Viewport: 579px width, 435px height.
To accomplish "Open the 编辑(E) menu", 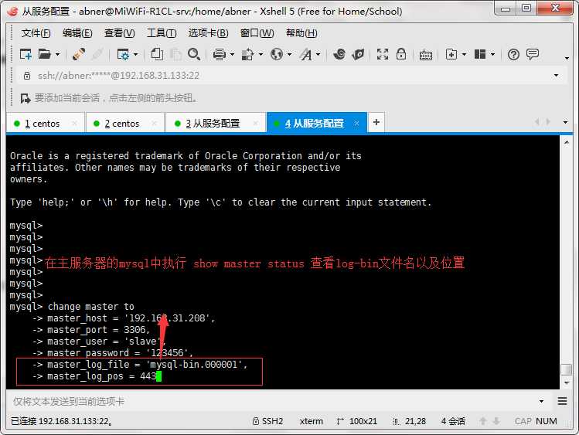I will pyautogui.click(x=77, y=33).
